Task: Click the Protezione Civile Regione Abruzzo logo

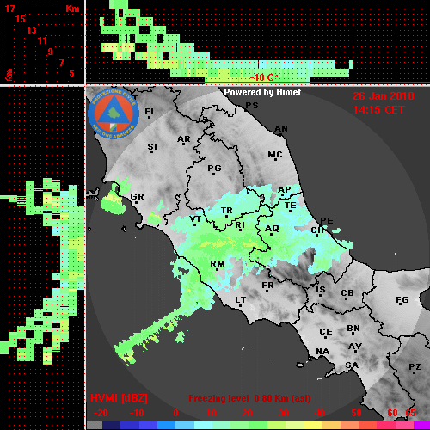Action: (114, 114)
